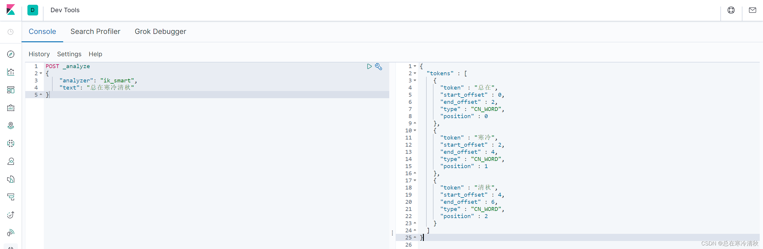Collapse first token object at line 3
Screen dimensions: 763x249
415,80
